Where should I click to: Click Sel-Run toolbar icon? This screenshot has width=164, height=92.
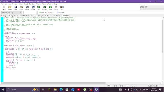coord(44,8)
